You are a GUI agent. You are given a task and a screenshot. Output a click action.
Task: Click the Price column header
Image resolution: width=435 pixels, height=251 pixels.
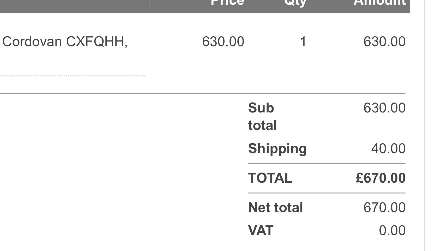227,3
